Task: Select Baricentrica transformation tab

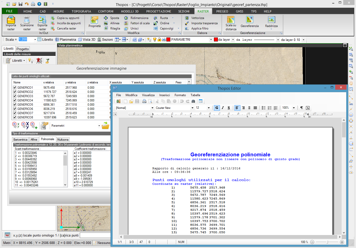Action: pyautogui.click(x=20, y=140)
